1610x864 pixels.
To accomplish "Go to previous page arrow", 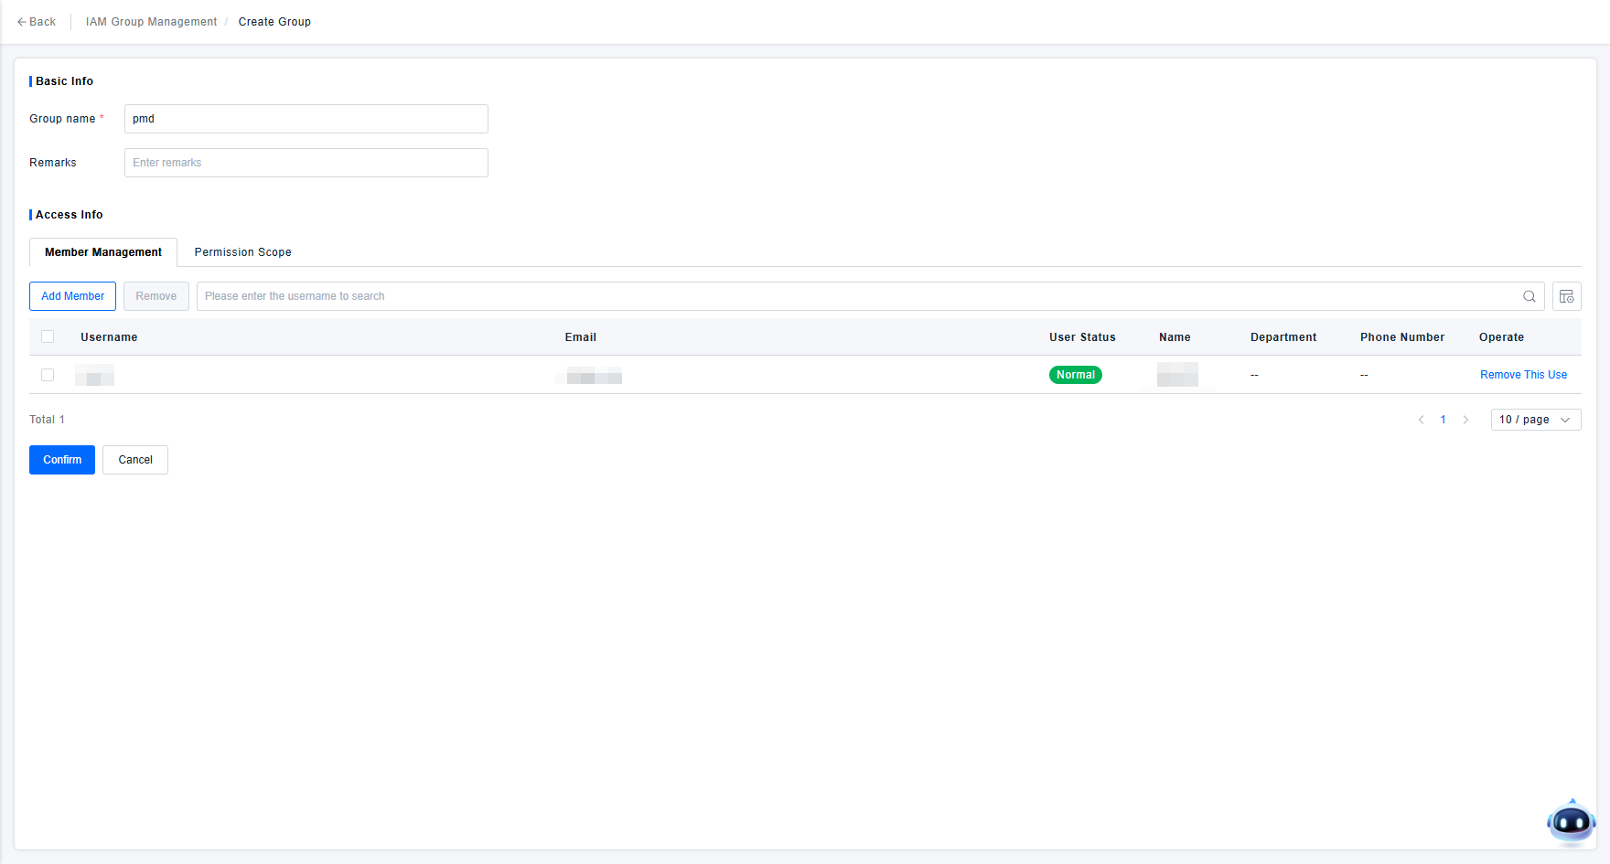I will point(1421,420).
